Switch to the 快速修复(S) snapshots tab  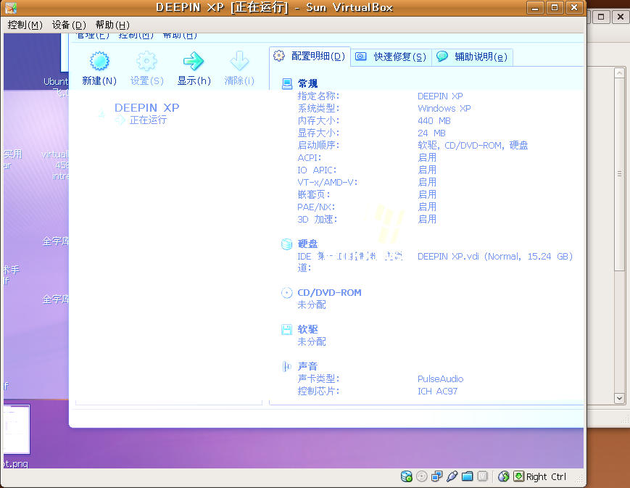click(x=391, y=57)
